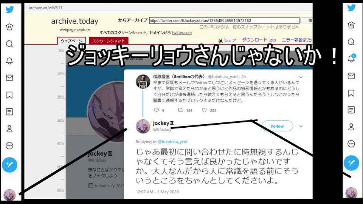Viewport: 363px width, 204px height.
Task: Jump to 10% mark on page ruler
Action: click(60, 73)
